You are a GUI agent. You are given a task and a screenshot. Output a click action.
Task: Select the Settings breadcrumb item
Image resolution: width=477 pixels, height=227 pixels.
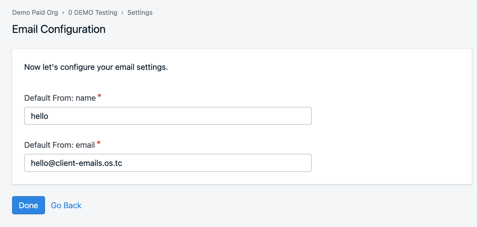pos(140,13)
